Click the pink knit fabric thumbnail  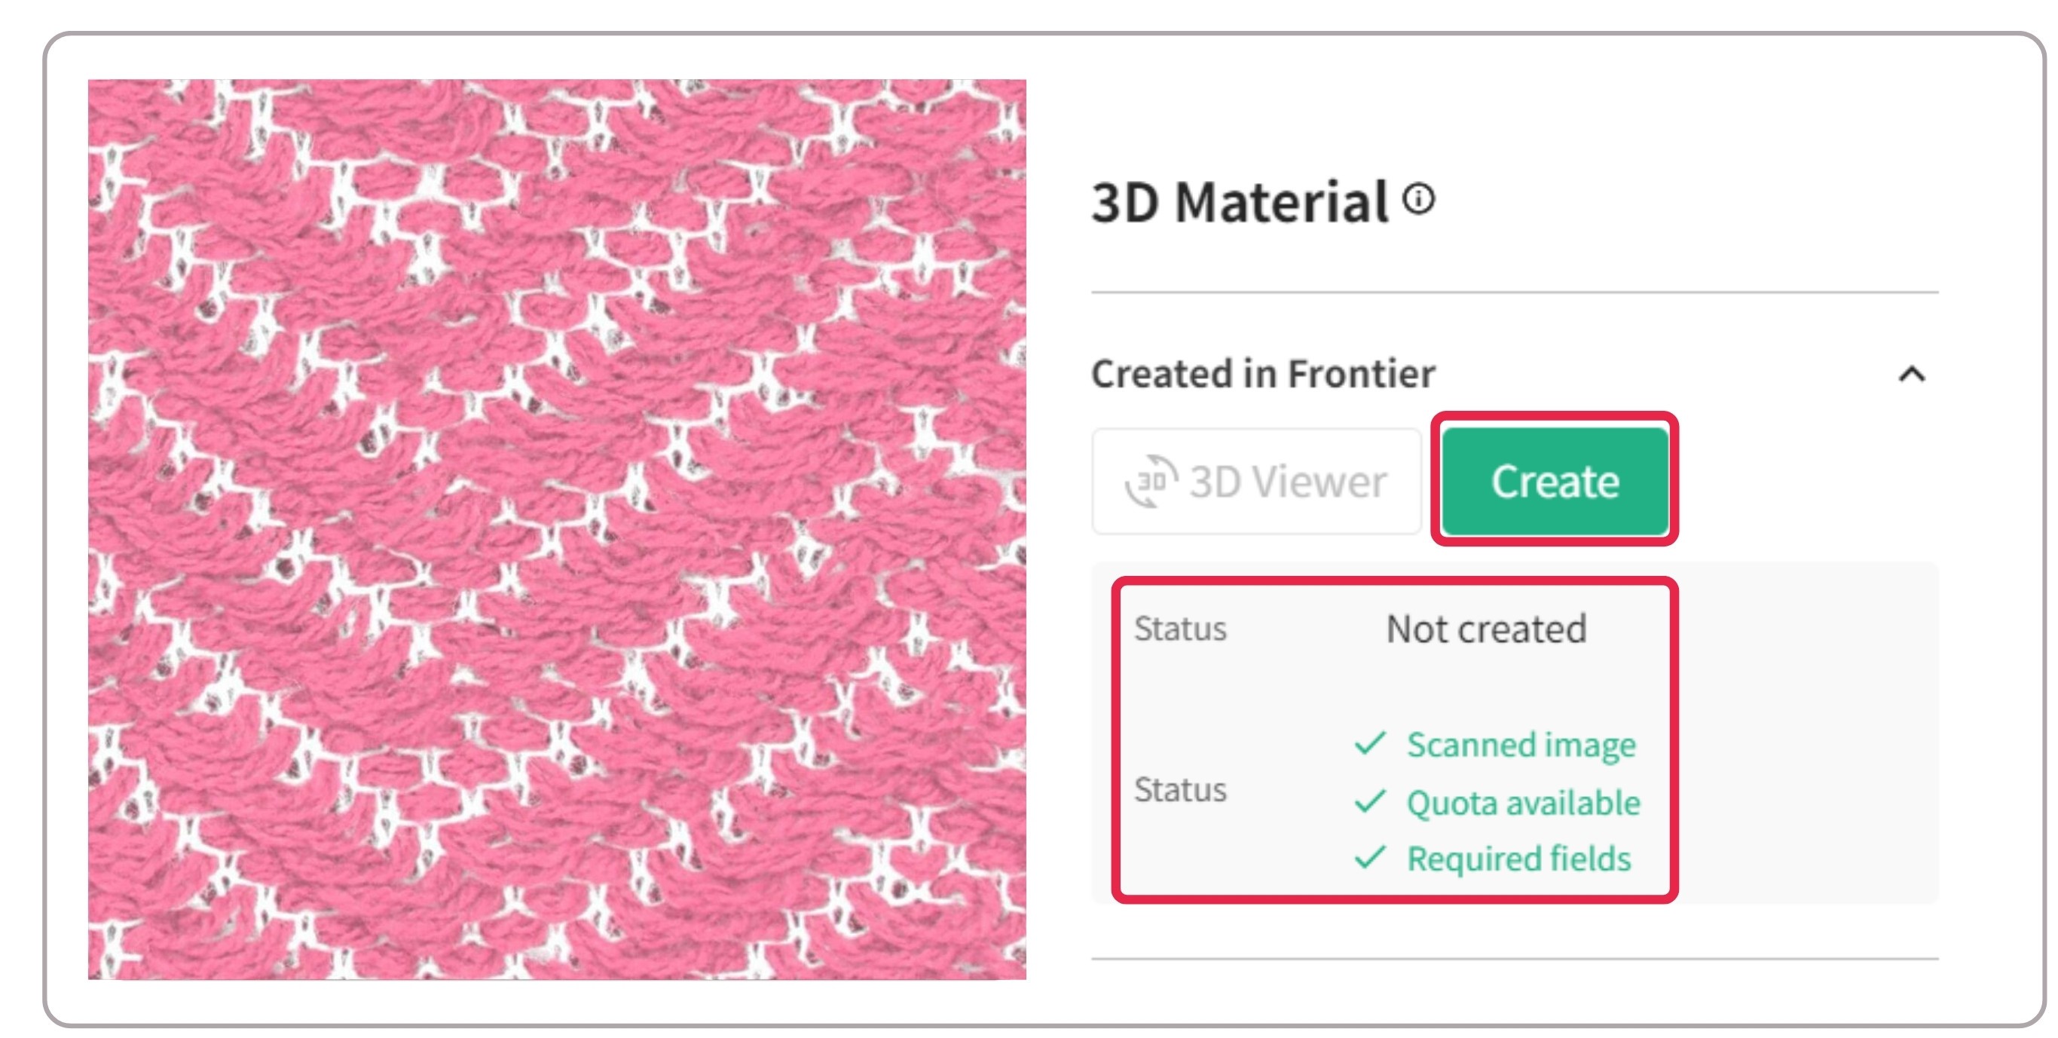557,529
